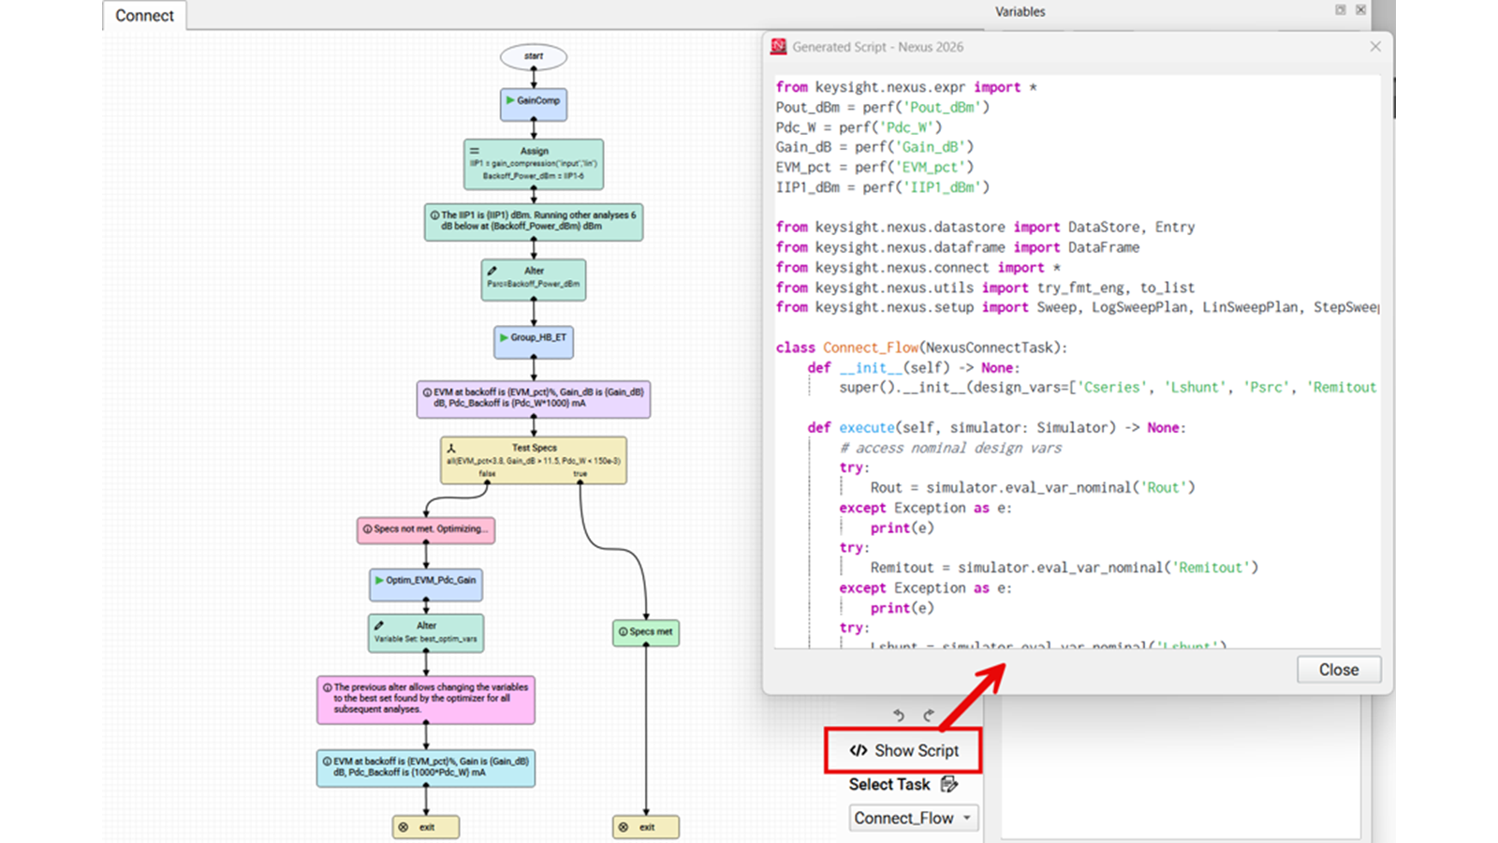Select the start node in the flow
Image resolution: width=1498 pixels, height=843 pixels.
(534, 56)
